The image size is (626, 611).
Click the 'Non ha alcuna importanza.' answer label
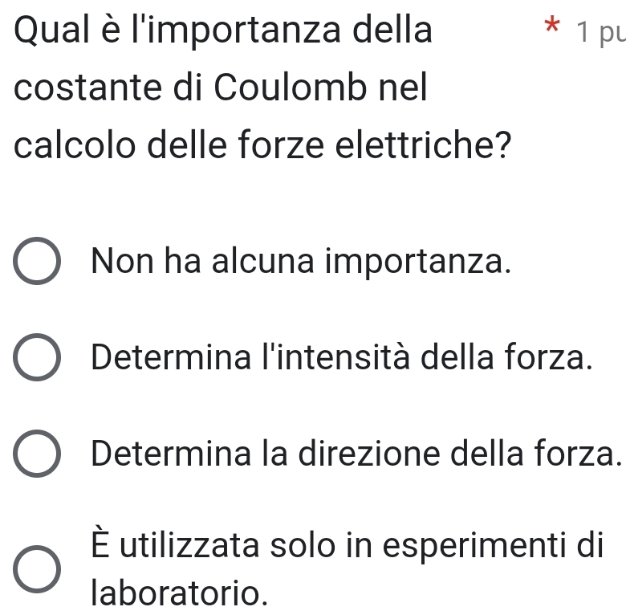(301, 262)
